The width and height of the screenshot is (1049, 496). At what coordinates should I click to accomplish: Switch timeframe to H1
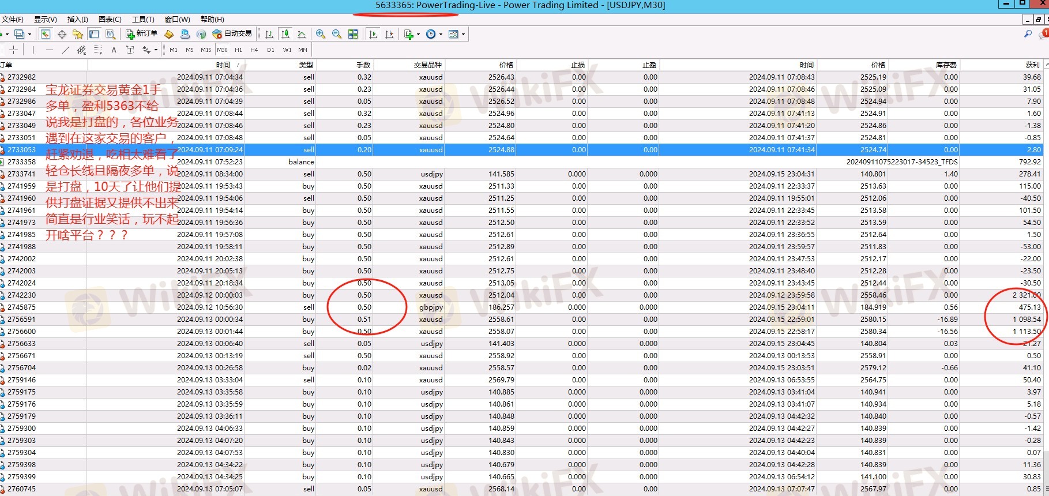pyautogui.click(x=238, y=50)
